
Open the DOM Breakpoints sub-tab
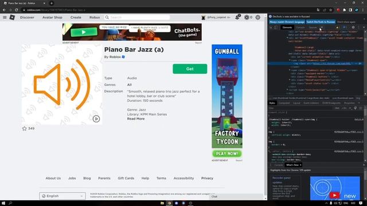(331, 103)
